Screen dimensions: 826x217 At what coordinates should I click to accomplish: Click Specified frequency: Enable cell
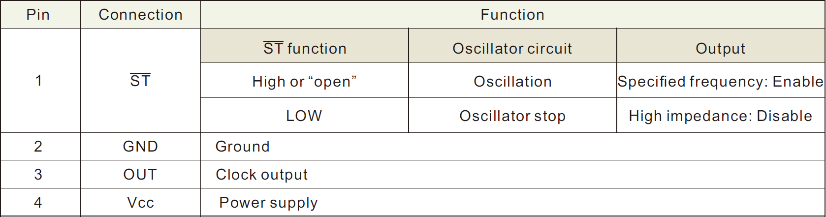pos(721,80)
